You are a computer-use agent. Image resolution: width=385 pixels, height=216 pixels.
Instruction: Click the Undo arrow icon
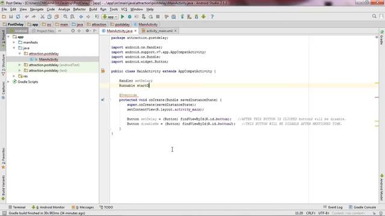26,17
